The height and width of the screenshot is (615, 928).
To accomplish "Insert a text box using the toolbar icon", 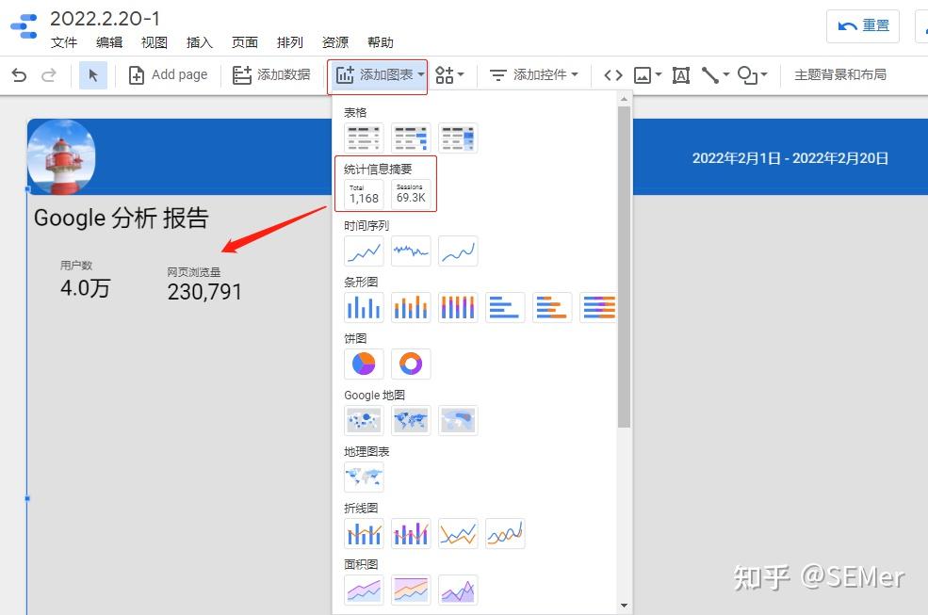I will click(x=680, y=74).
